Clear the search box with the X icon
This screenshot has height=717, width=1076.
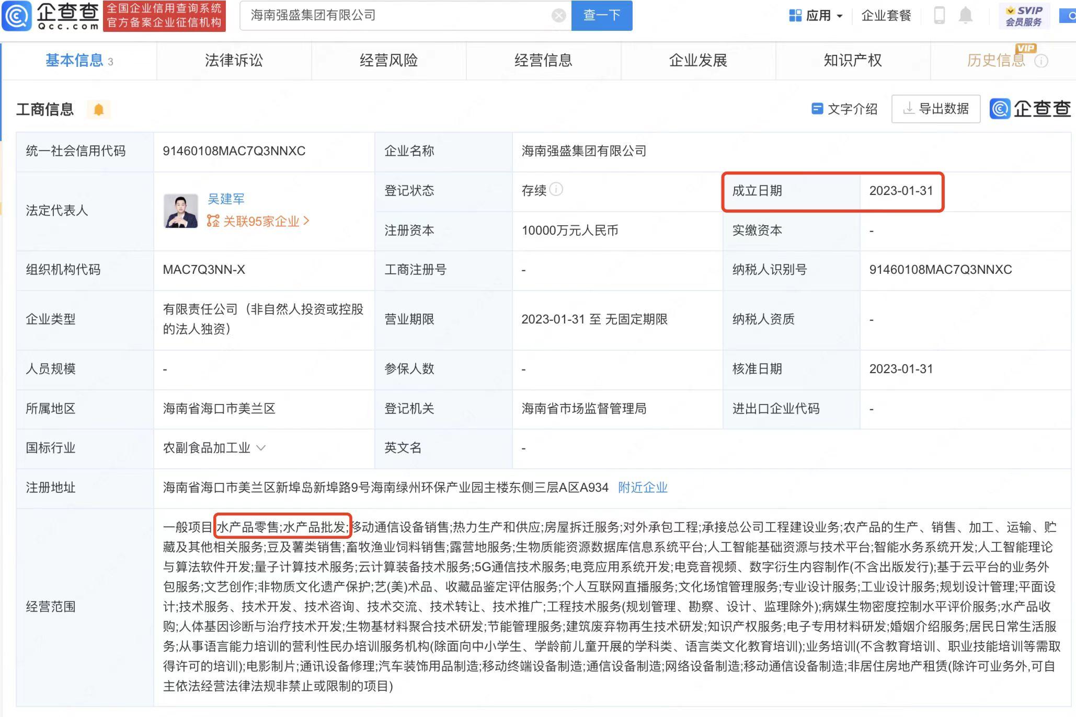click(558, 16)
